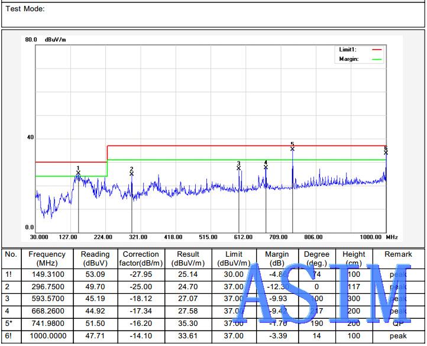Click the 51.50 reading cell
Viewport: 427px width, 346px height.
pos(95,324)
